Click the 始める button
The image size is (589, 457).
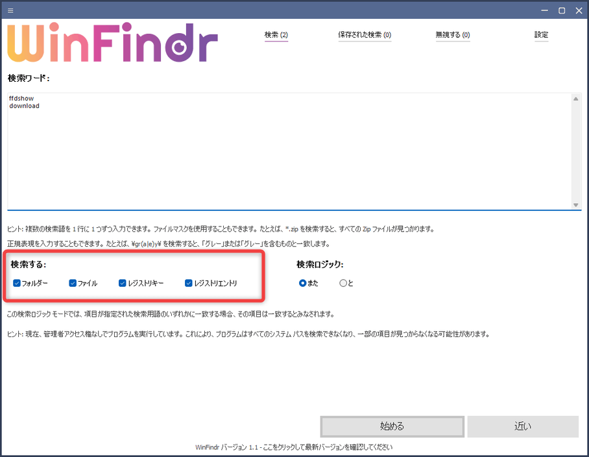pyautogui.click(x=392, y=426)
